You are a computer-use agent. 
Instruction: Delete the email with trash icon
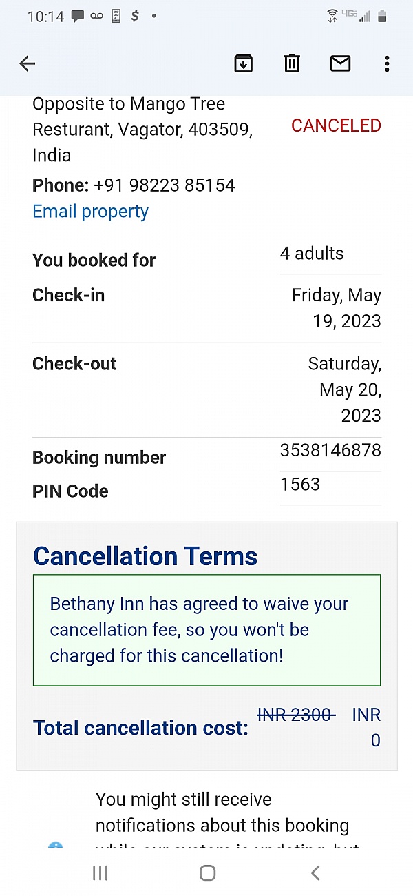(292, 64)
